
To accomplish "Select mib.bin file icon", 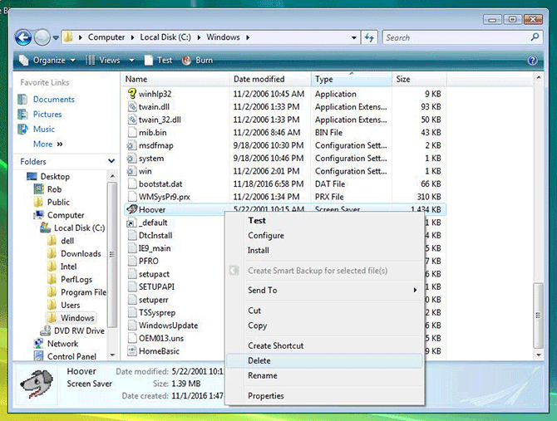I will pos(132,132).
